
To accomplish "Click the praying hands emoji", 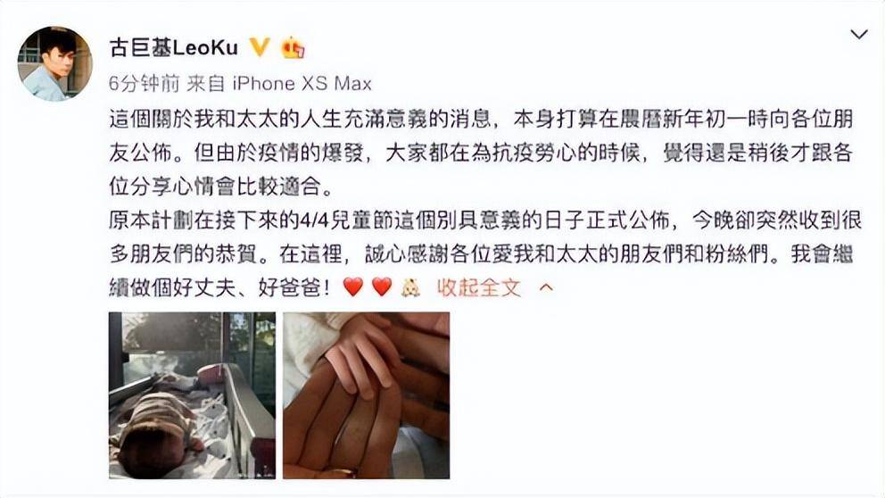I will tap(410, 287).
